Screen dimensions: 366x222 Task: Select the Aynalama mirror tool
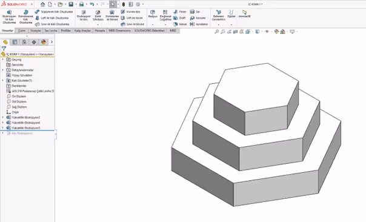[199, 24]
